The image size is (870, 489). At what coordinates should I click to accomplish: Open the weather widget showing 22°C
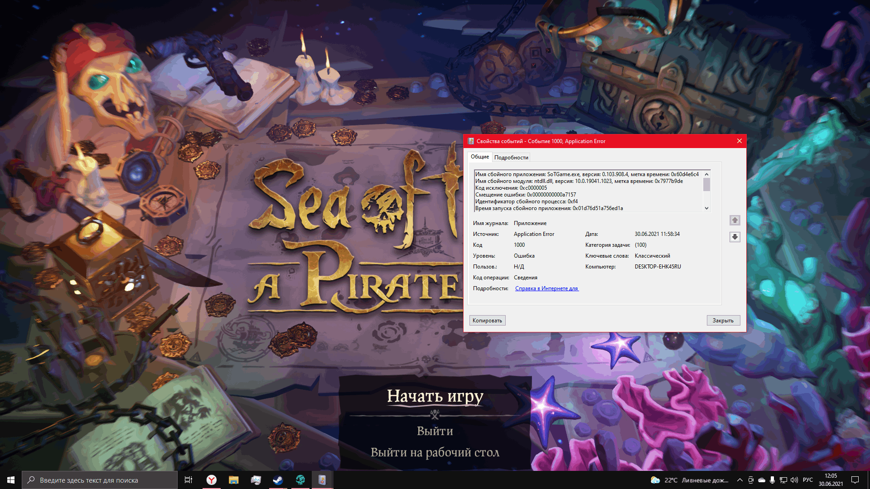click(x=689, y=480)
